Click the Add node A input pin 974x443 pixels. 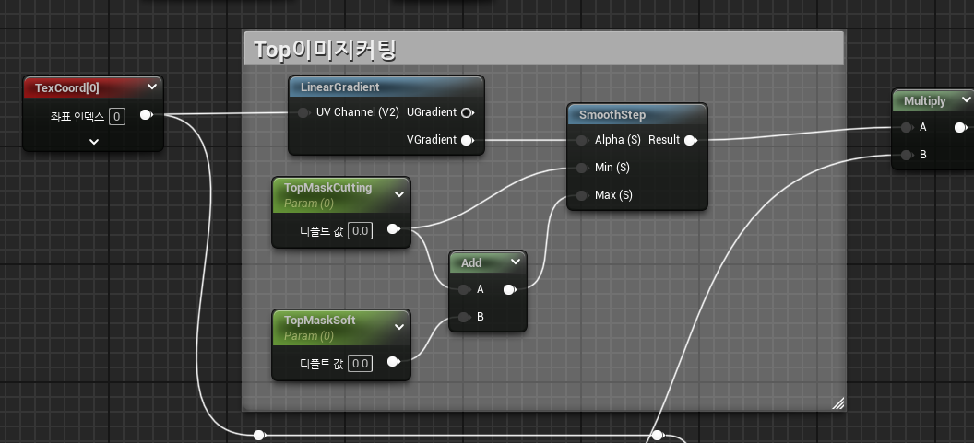point(463,290)
